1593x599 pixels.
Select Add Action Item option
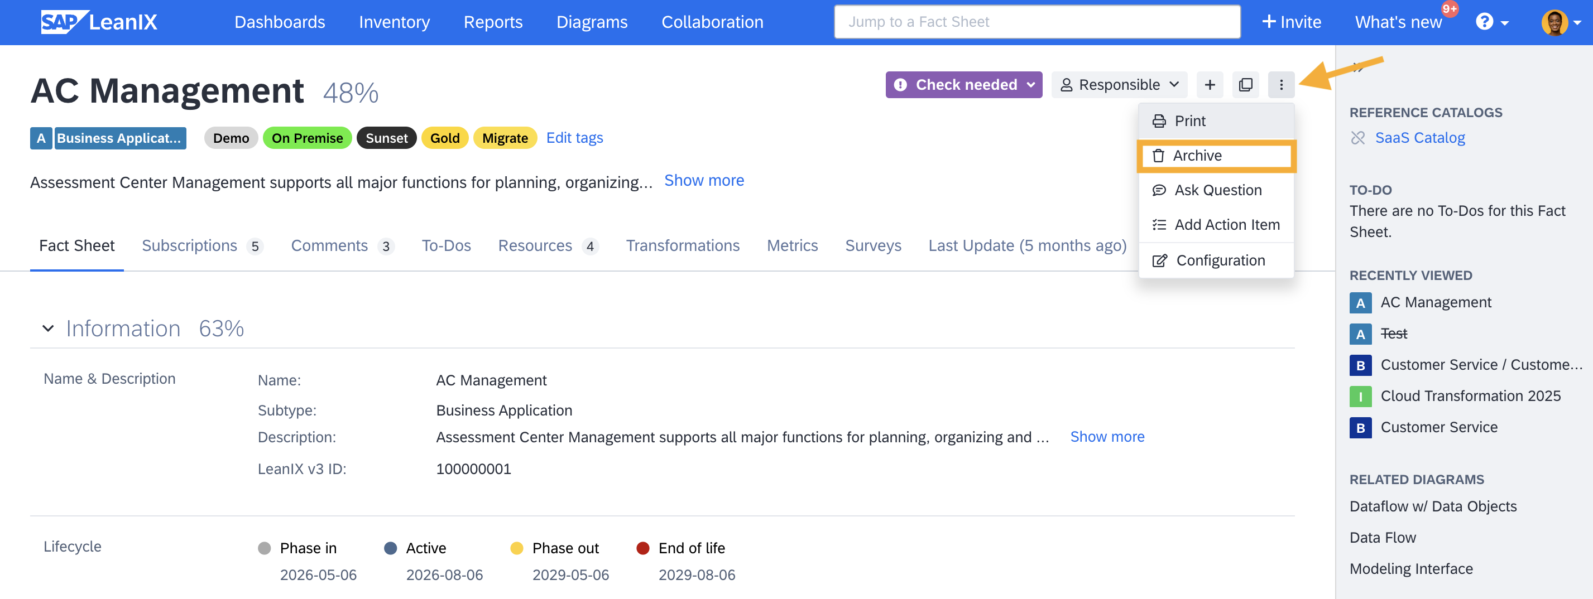click(1216, 225)
